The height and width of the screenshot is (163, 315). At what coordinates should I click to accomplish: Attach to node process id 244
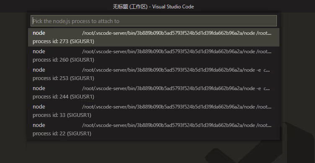154,93
